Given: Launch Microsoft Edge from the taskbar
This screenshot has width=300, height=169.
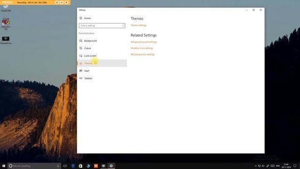Looking at the screenshot, I should click(x=73, y=166).
